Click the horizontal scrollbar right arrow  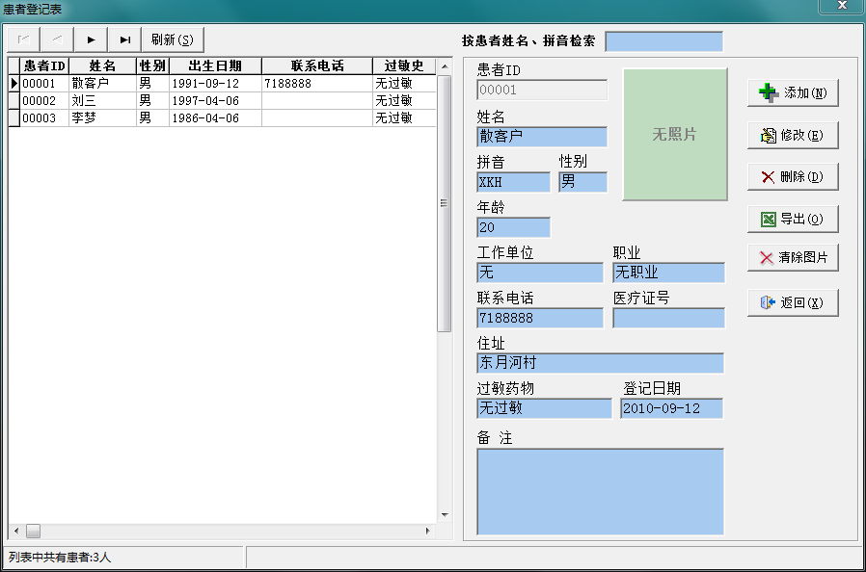[x=428, y=532]
